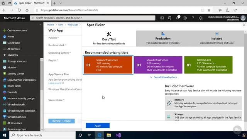This screenshot has height=139, width=247.
Task: Close the Spec Picker blade
Action: 244,25
